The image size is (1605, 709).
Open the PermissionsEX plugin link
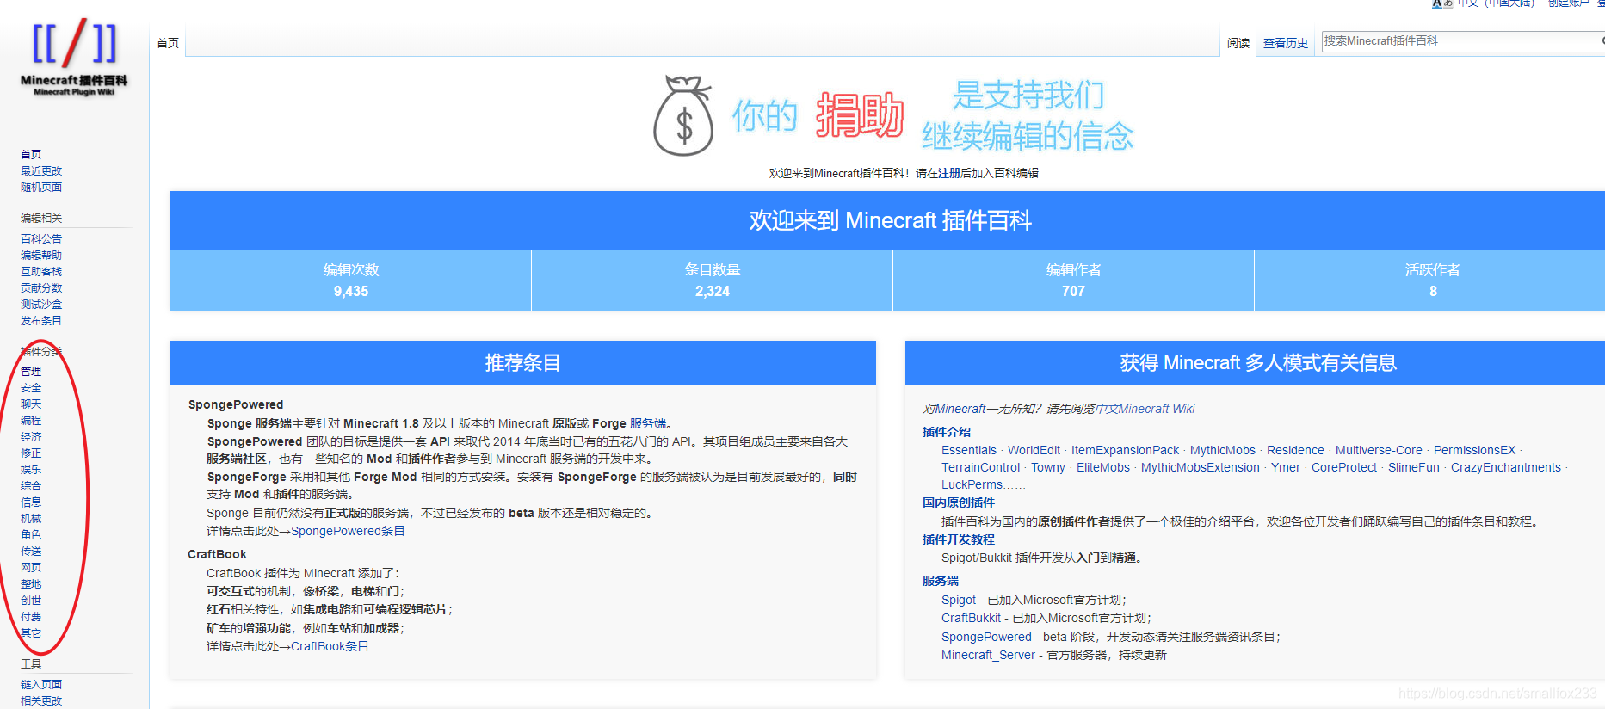pyautogui.click(x=1474, y=450)
